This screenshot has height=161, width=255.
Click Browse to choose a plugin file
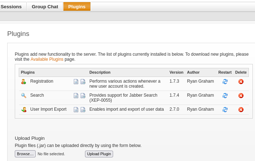tap(25, 154)
